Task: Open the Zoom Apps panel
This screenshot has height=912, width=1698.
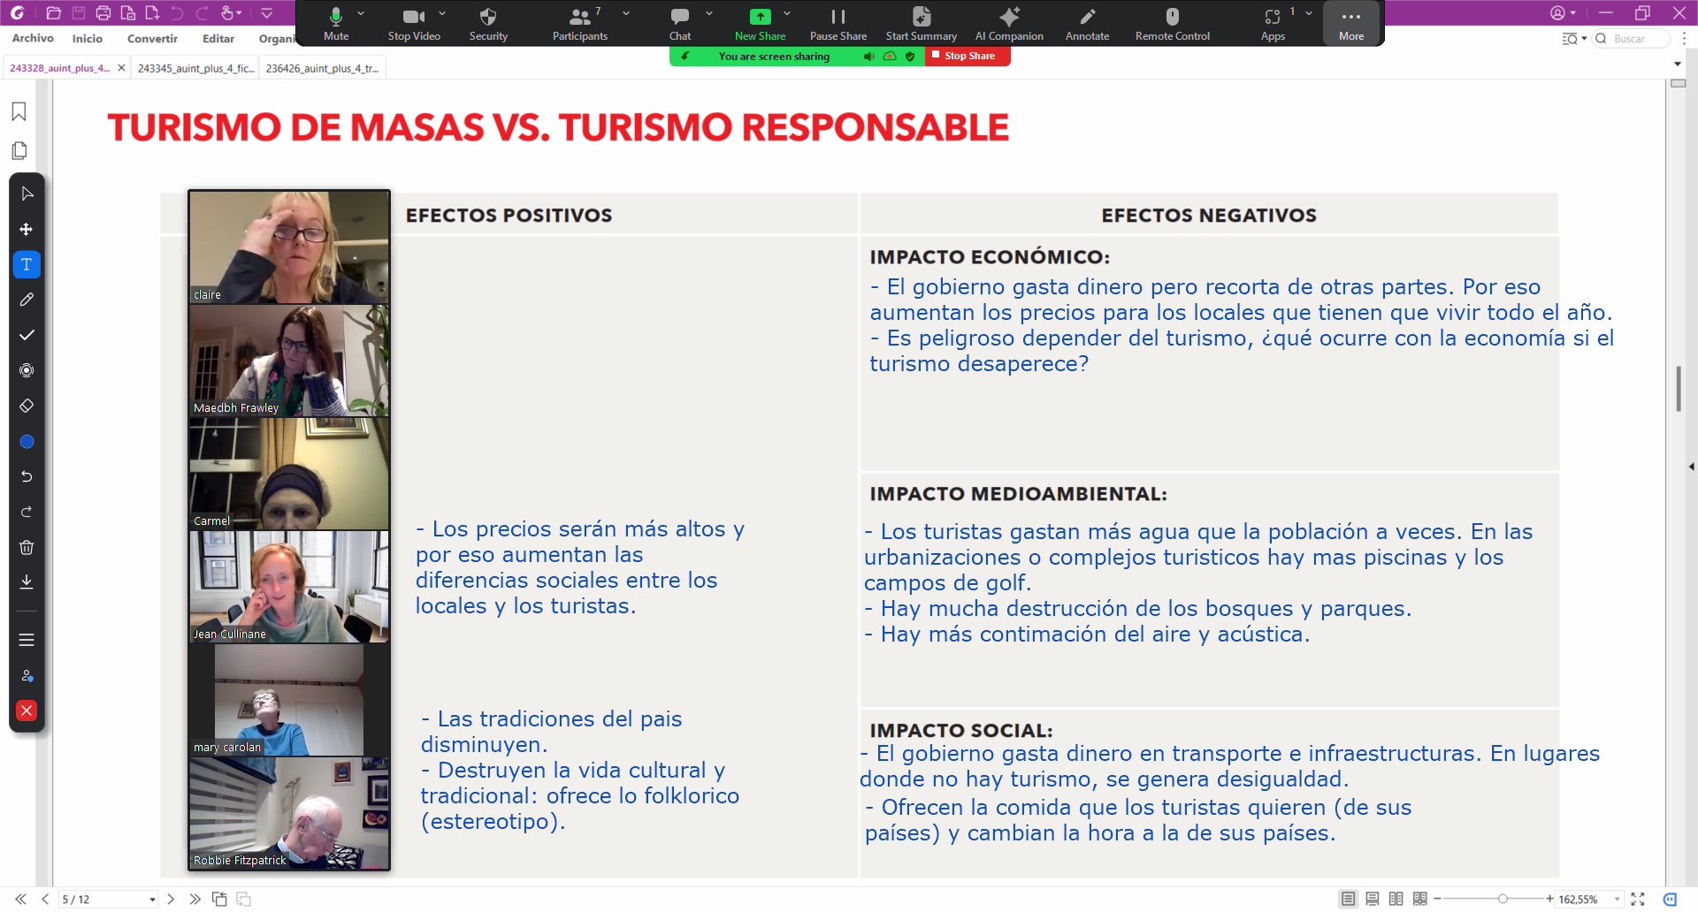Action: pyautogui.click(x=1273, y=24)
